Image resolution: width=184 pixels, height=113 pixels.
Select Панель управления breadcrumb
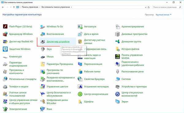click(x=30, y=7)
